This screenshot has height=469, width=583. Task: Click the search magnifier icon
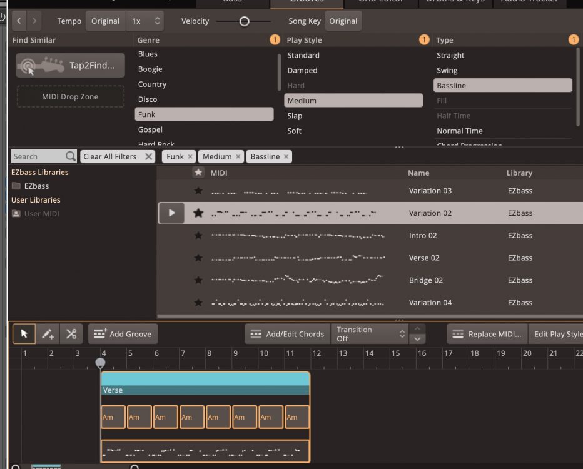click(x=71, y=156)
